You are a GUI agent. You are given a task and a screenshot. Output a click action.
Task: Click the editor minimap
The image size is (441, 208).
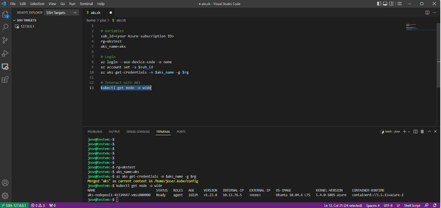click(421, 27)
